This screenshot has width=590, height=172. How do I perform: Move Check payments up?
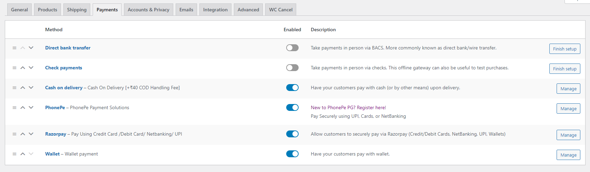click(x=23, y=68)
